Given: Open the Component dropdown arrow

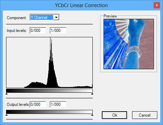Looking at the screenshot, I should [x=56, y=17].
